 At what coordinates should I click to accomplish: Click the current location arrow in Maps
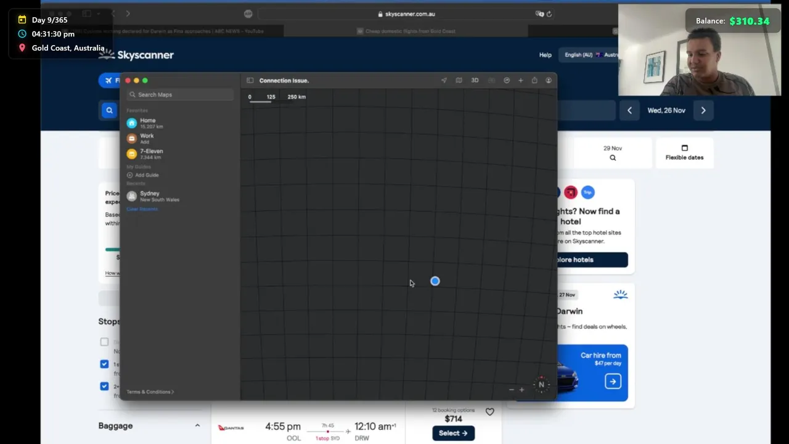click(444, 80)
